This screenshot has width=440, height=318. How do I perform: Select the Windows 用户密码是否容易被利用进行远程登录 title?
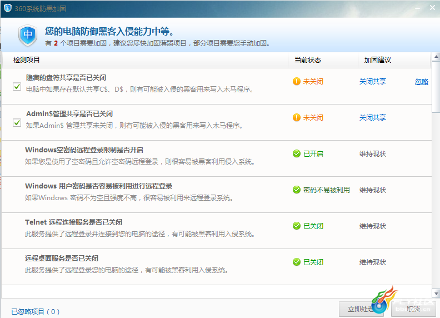pos(98,186)
